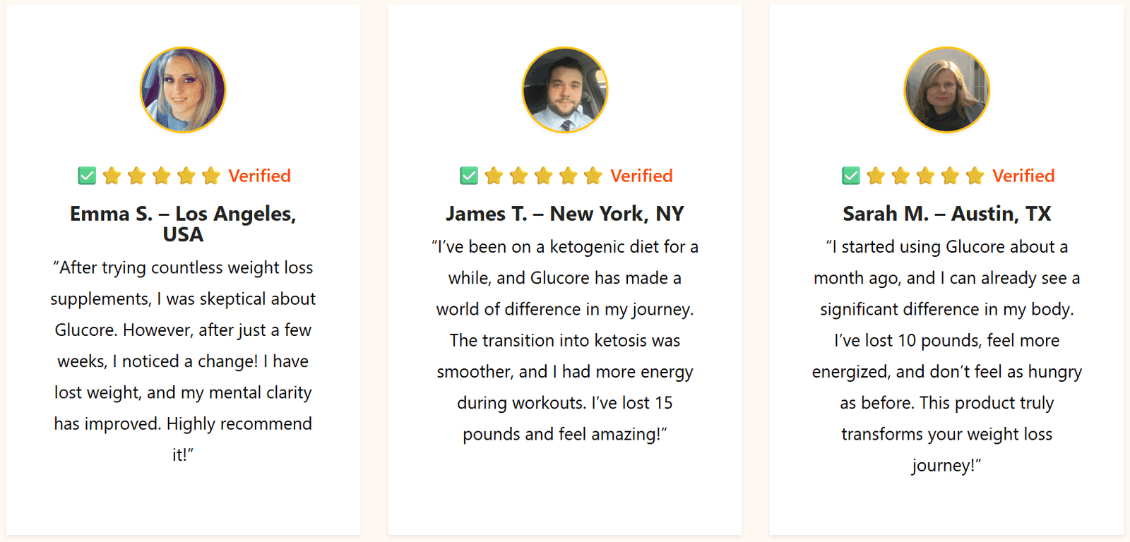Viewport: 1130px width, 542px height.
Task: Click the fifth star in Sarah's rating
Action: click(x=975, y=176)
